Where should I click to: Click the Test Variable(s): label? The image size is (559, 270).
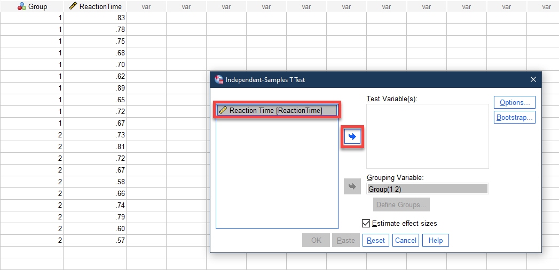(391, 99)
